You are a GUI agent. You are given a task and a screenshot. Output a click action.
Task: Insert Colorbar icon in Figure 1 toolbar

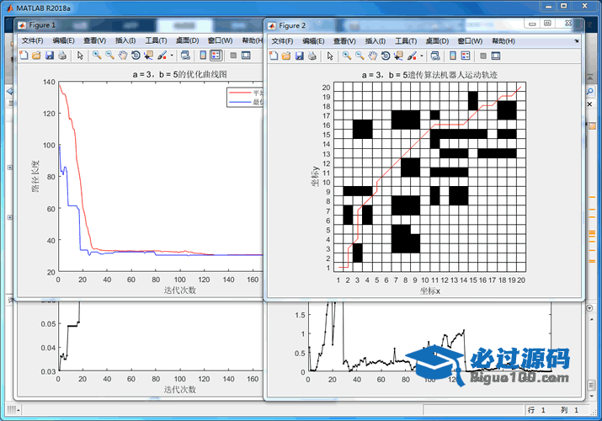tap(203, 56)
